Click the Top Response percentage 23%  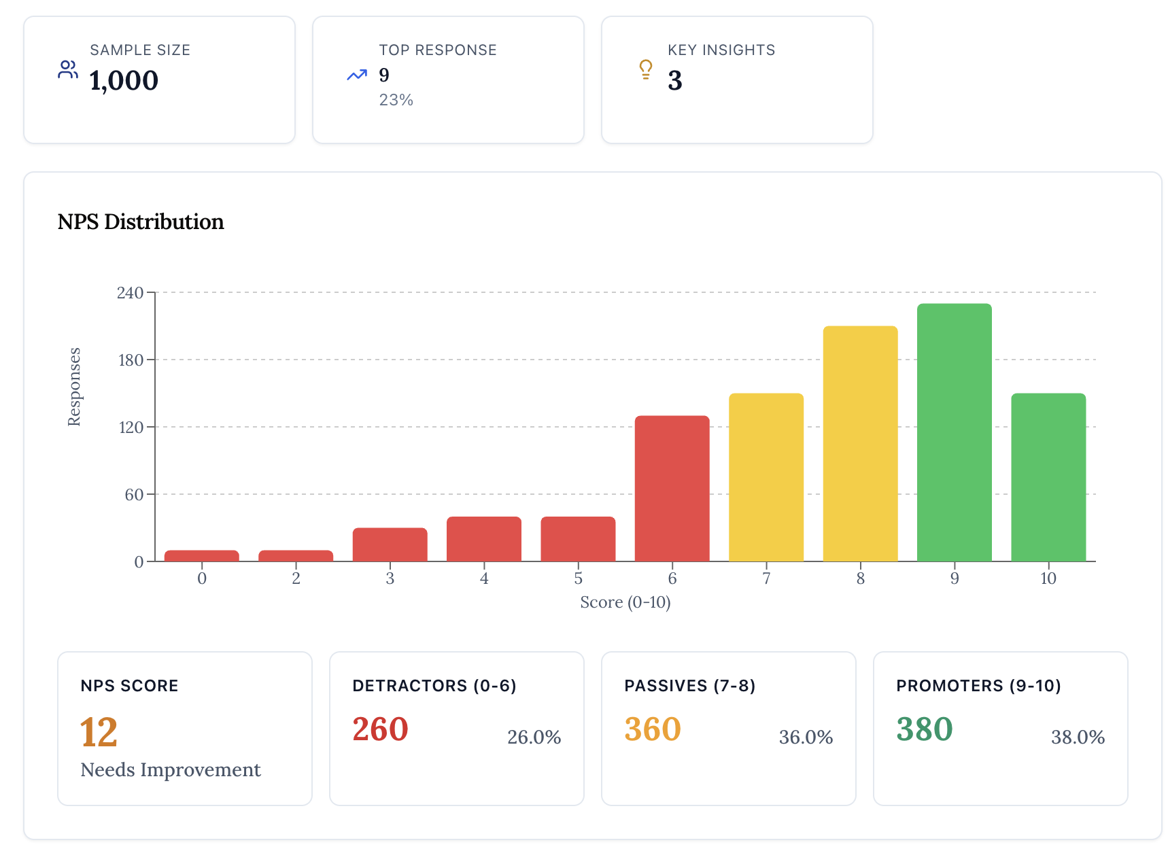pos(396,100)
